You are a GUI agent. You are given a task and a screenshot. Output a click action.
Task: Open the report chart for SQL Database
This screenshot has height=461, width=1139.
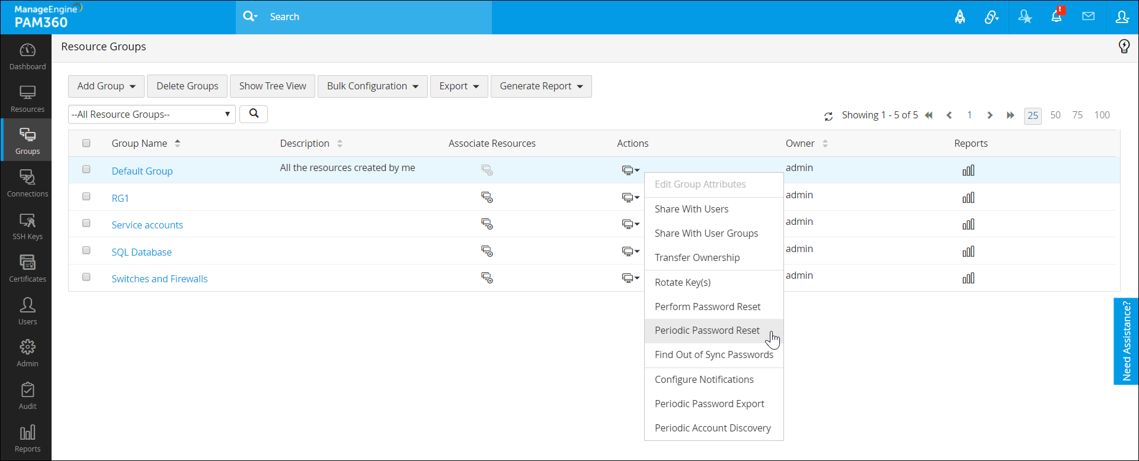point(968,252)
